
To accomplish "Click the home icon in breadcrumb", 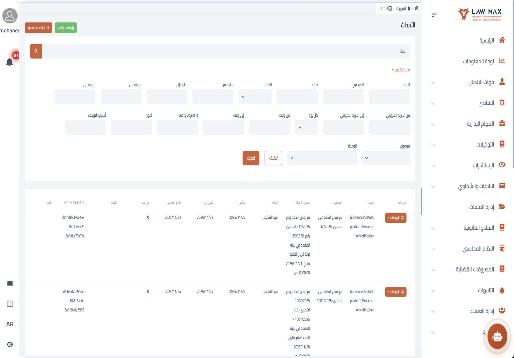I will [x=416, y=9].
